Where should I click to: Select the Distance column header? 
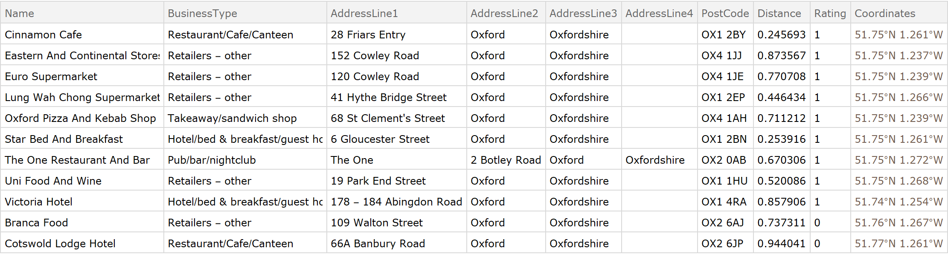tap(779, 13)
